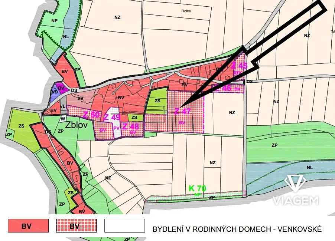Image resolution: width=335 pixels, height=241 pixels.
Task: Click the Z 45 zone label
Action: pos(239,66)
